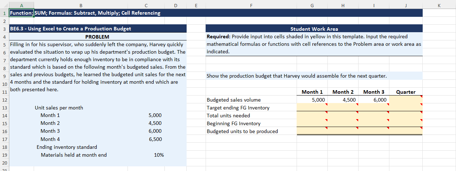Viewport: 456px width, 171px height.
Task: Select the PROBLEM heading cell
Action: pos(97,37)
